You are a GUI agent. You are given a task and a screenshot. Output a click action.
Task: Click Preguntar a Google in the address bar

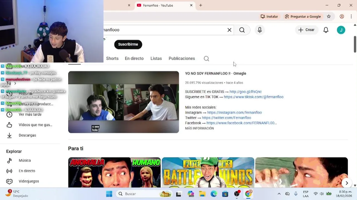[303, 17]
